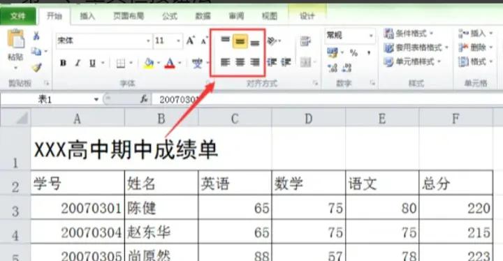Decrease decimal places icon
This screenshot has height=261, width=503.
347,67
